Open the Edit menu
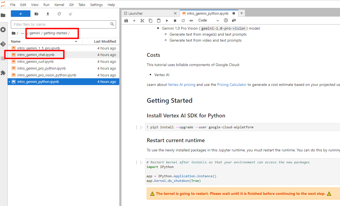 [x=23, y=5]
